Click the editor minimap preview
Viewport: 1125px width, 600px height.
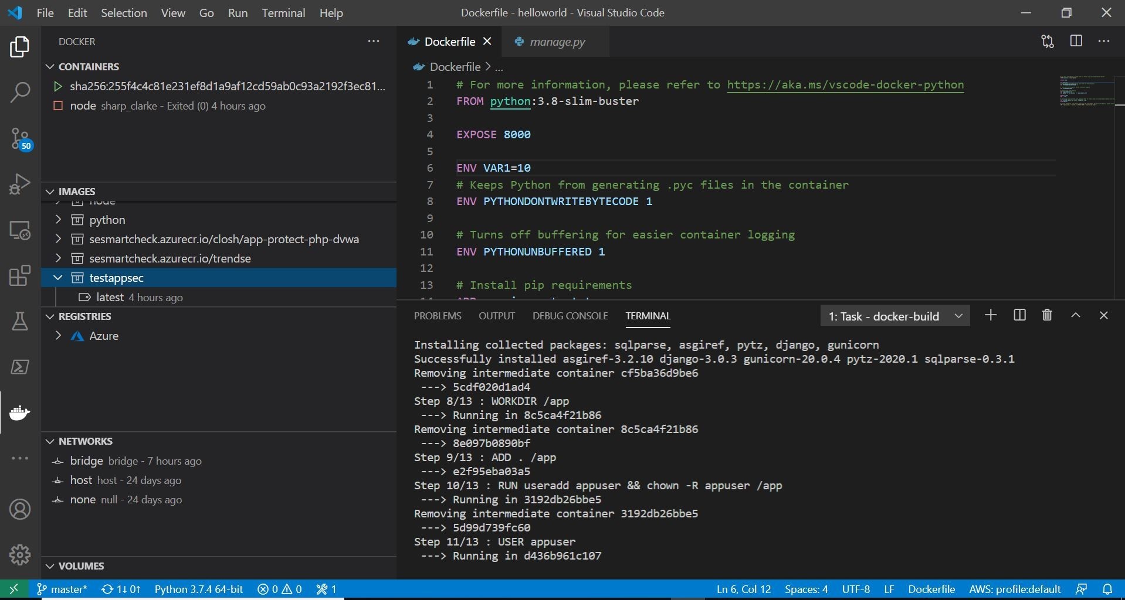click(x=1086, y=91)
